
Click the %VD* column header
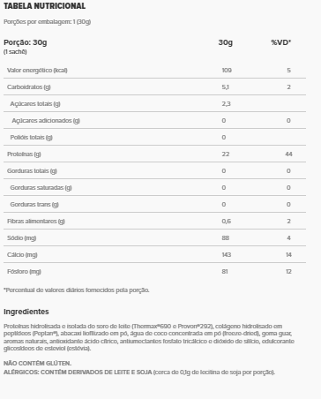pyautogui.click(x=281, y=42)
